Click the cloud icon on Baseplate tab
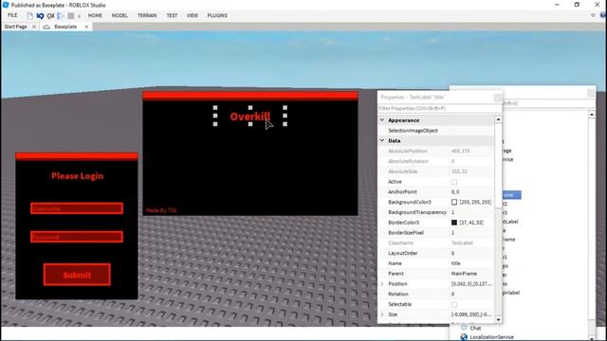Screen dimensions: 607x341 pyautogui.click(x=46, y=27)
